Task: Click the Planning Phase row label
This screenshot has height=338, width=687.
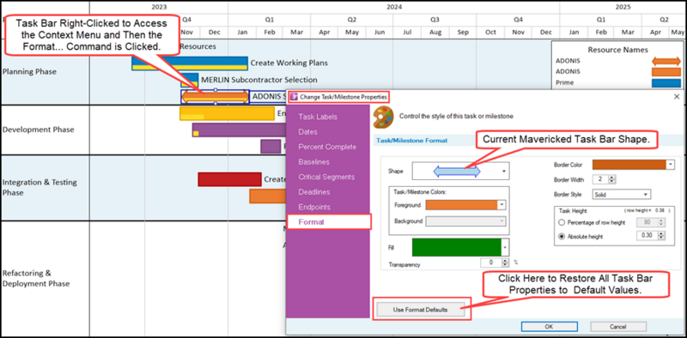Action: coord(29,72)
